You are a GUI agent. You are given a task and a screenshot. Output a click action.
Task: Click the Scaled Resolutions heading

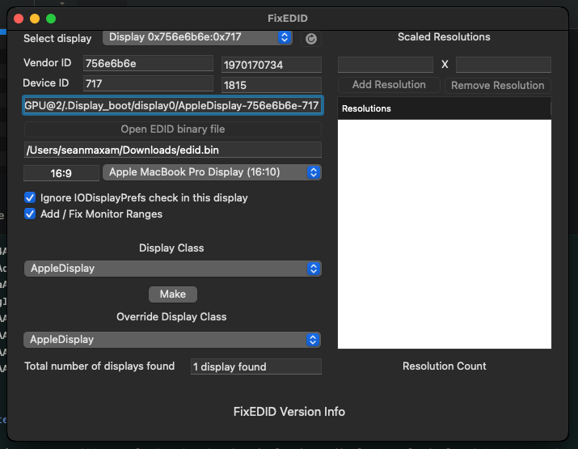[444, 37]
